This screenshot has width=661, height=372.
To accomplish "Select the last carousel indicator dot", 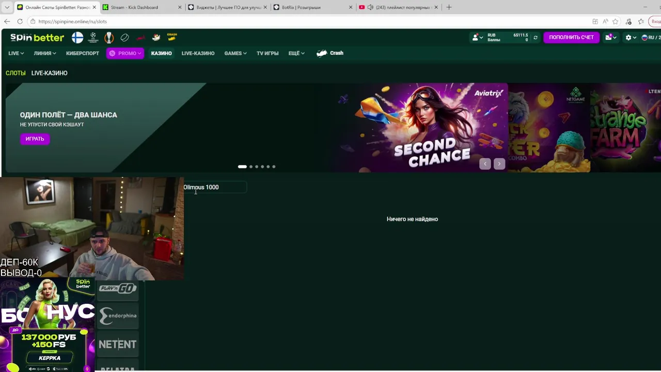I will tap(274, 166).
